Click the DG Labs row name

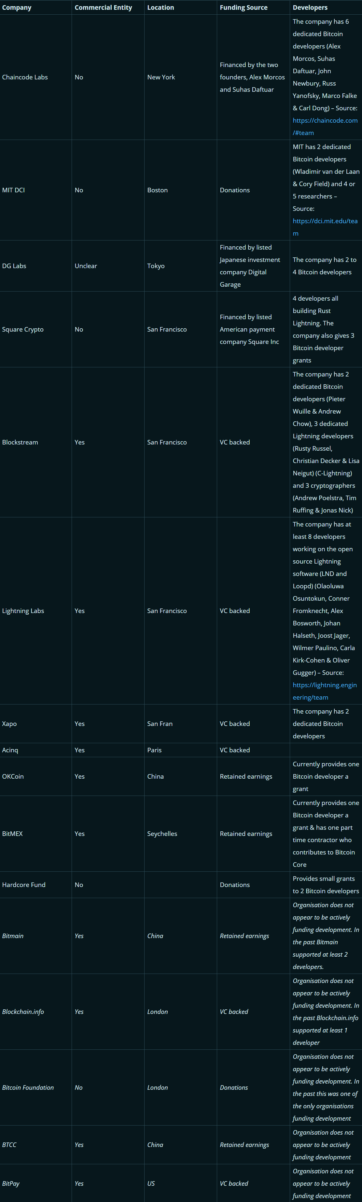click(14, 266)
